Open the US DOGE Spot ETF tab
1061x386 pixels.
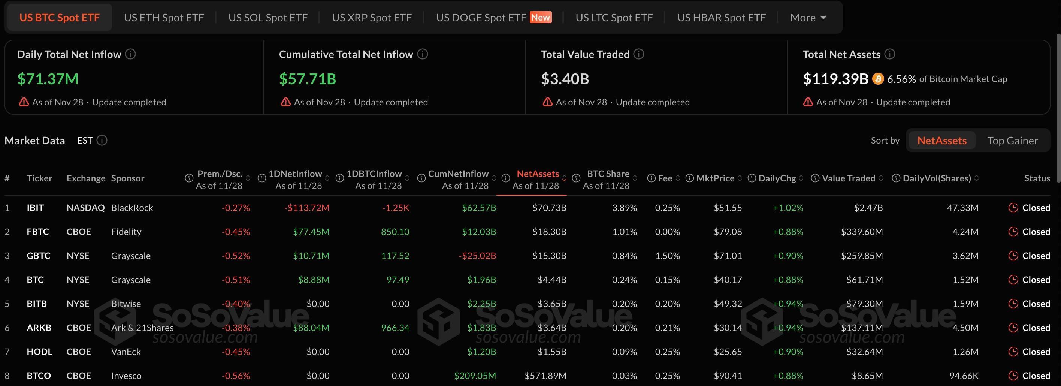pyautogui.click(x=482, y=17)
